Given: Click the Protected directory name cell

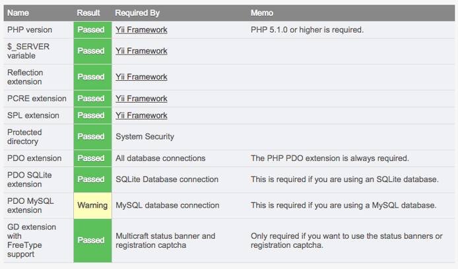Looking at the screenshot, I should [24, 137].
